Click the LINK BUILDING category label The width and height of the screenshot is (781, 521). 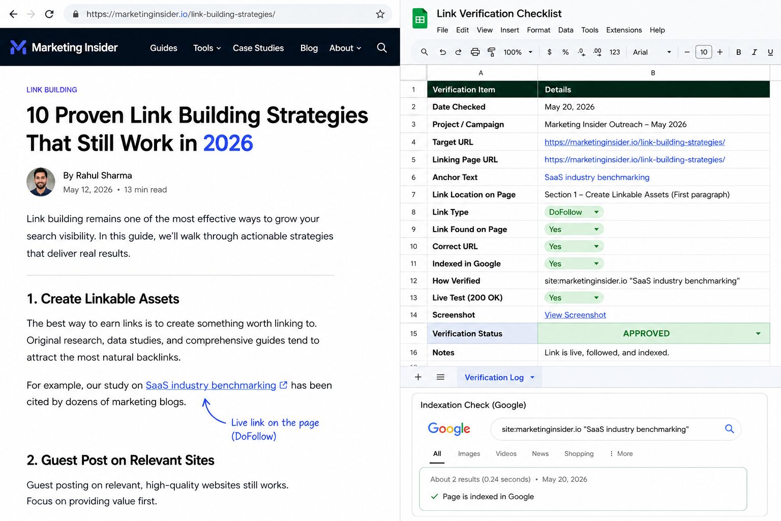point(52,90)
